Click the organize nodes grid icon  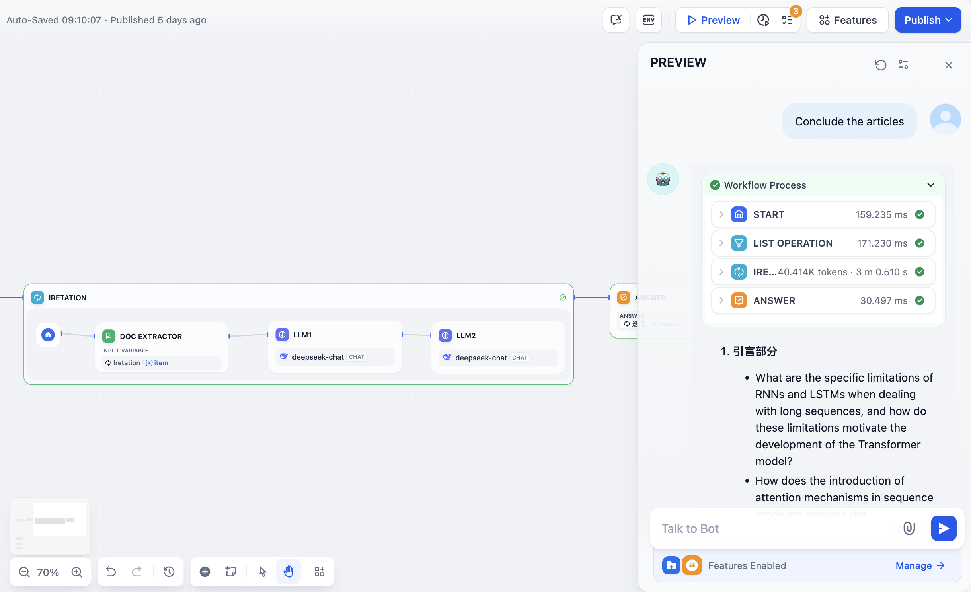(319, 572)
